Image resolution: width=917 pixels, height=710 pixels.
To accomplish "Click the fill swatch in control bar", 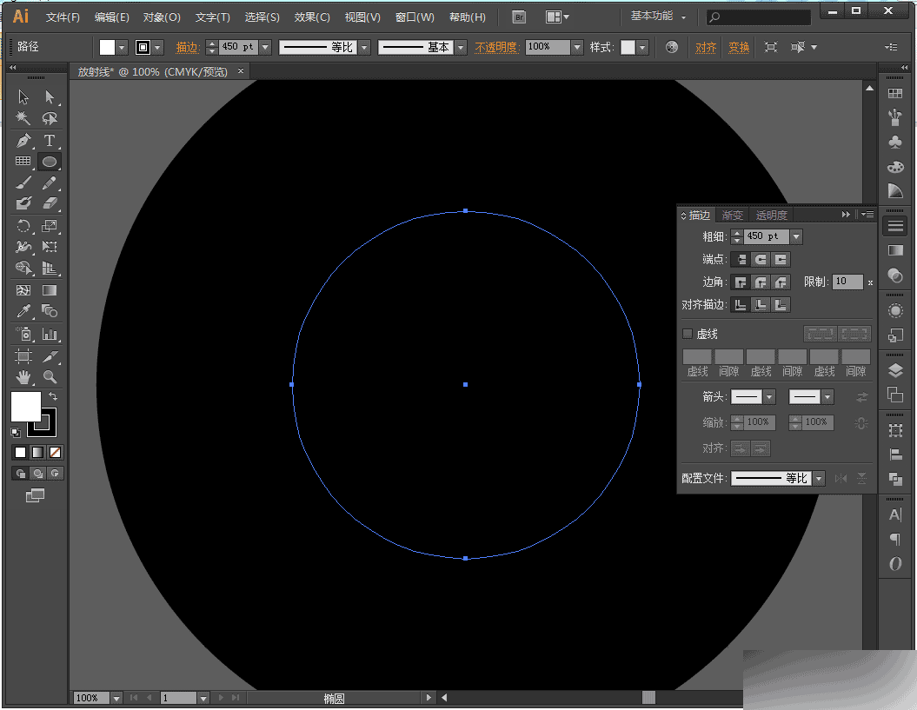I will click(x=107, y=48).
